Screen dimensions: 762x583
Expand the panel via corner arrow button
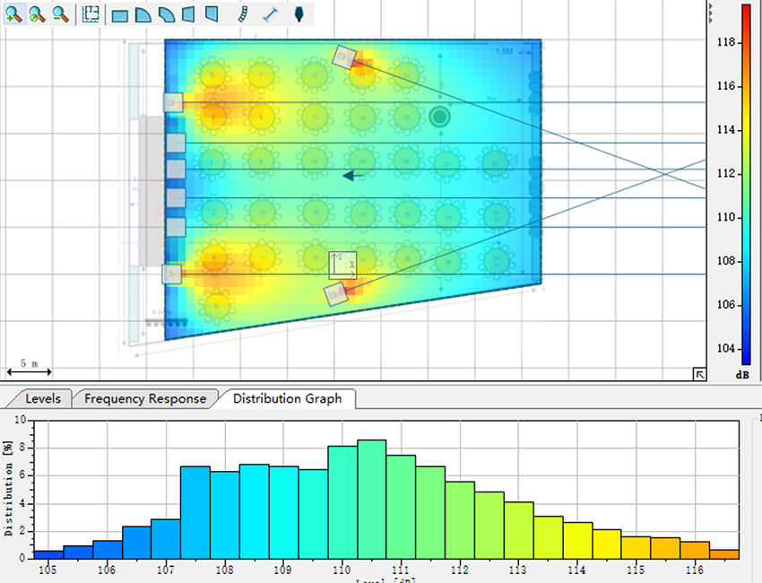(698, 374)
